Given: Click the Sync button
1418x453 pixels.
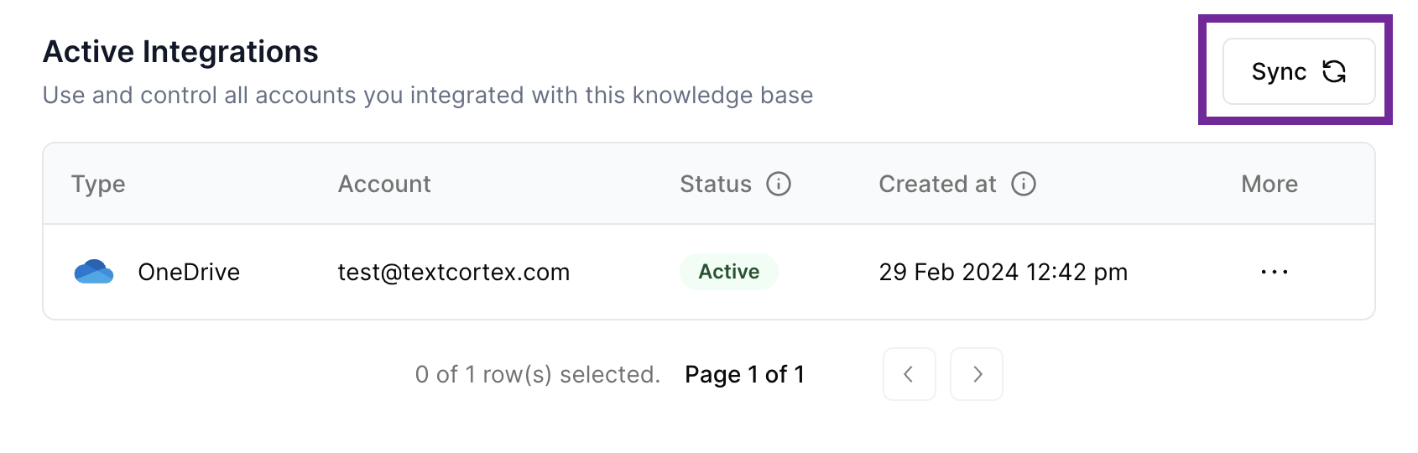Looking at the screenshot, I should tap(1297, 71).
